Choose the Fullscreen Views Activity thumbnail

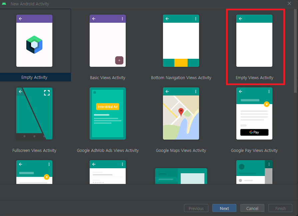coord(34,114)
